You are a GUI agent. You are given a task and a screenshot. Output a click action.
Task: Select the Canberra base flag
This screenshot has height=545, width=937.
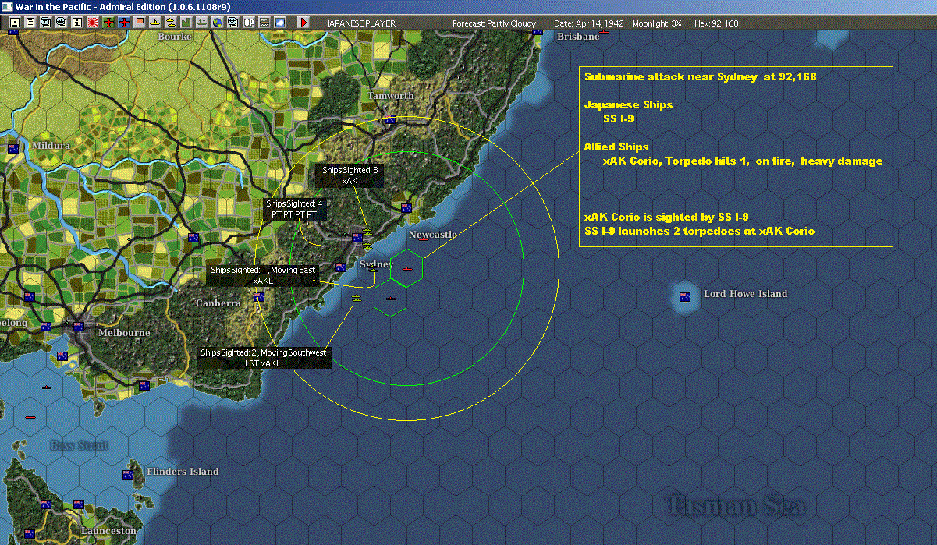click(x=259, y=296)
